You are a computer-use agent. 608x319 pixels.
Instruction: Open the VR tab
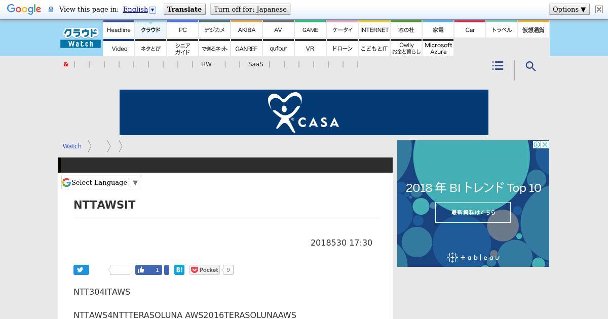310,48
